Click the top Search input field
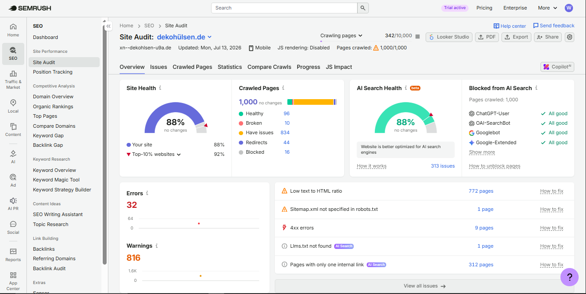 coord(284,8)
